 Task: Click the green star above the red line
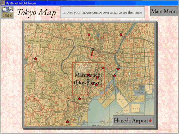92,49
